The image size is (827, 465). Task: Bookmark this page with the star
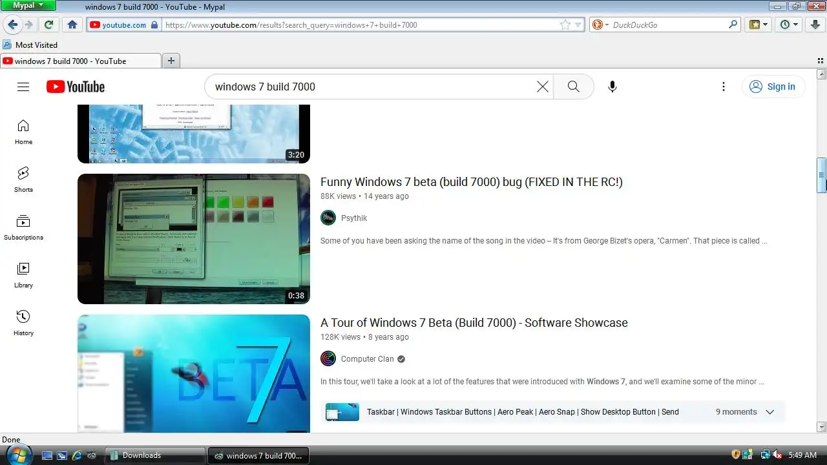point(565,25)
